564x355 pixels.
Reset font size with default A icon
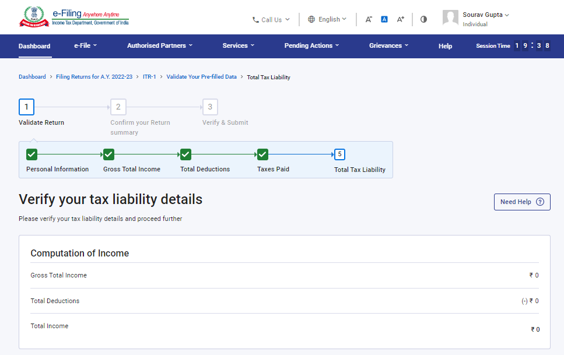(384, 19)
